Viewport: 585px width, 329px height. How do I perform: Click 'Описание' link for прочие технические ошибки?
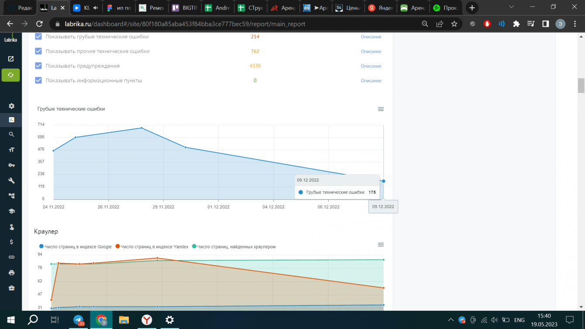pos(371,51)
